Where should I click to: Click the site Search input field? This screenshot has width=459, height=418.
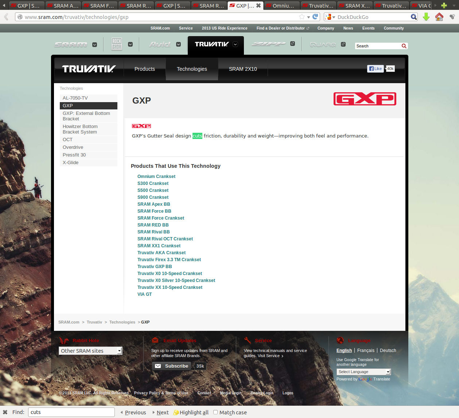378,46
